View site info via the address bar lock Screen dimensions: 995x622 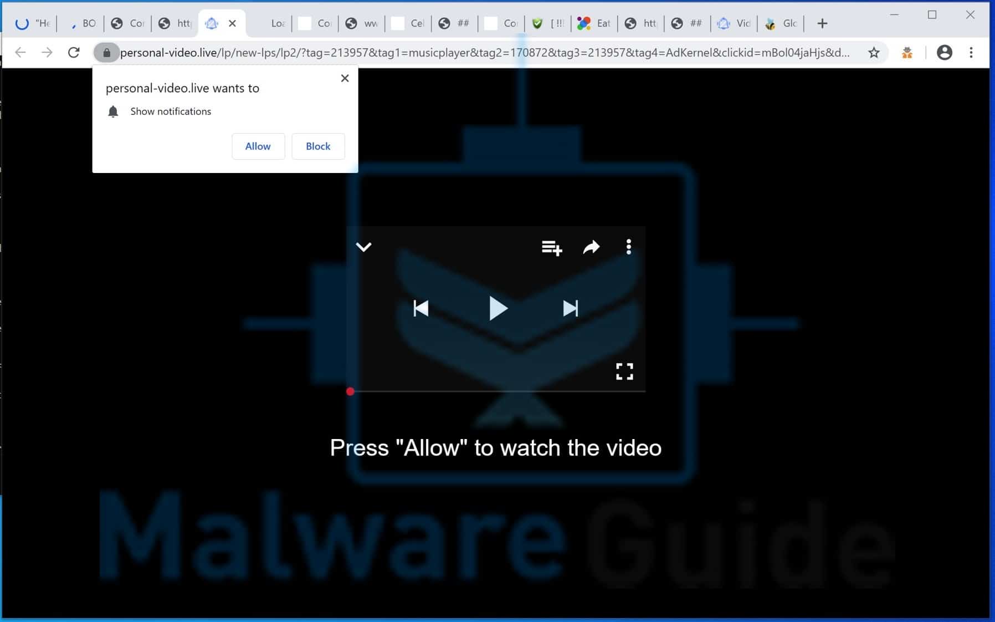(106, 52)
